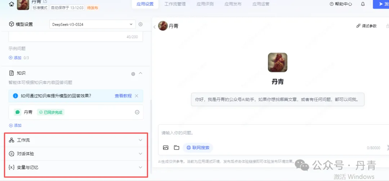Screen dimensions: 389x181
Task: Click the 调试参数 button
Action: coord(366,26)
